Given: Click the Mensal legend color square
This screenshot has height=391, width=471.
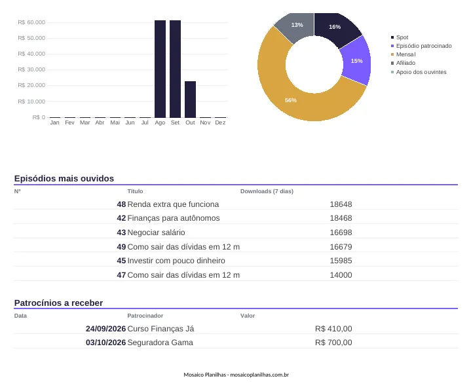Looking at the screenshot, I should 392,54.
